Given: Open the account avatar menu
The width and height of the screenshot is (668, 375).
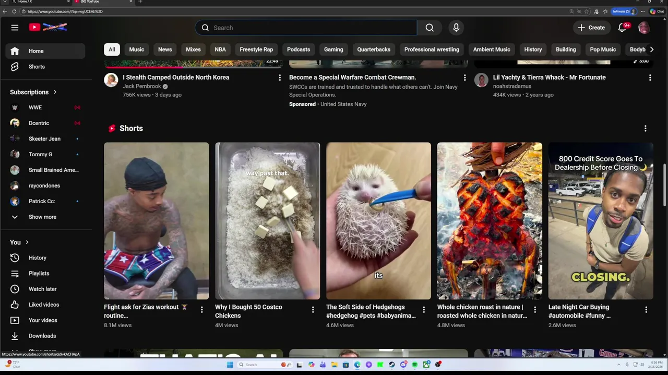Looking at the screenshot, I should click(x=644, y=28).
